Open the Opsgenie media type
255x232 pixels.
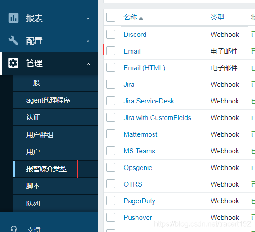click(x=138, y=168)
